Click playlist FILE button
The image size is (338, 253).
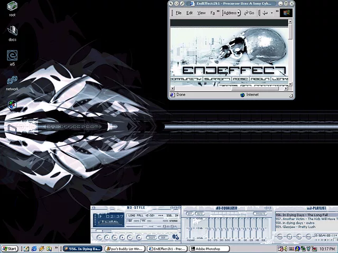point(289,237)
